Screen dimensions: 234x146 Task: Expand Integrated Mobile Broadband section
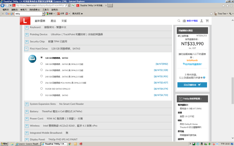point(27,133)
